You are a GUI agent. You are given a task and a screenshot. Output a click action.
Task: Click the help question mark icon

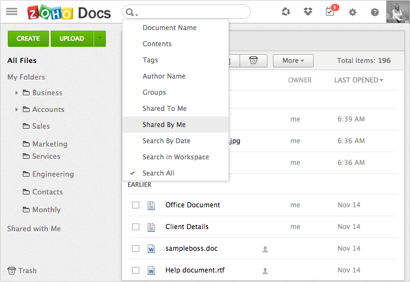click(x=375, y=12)
